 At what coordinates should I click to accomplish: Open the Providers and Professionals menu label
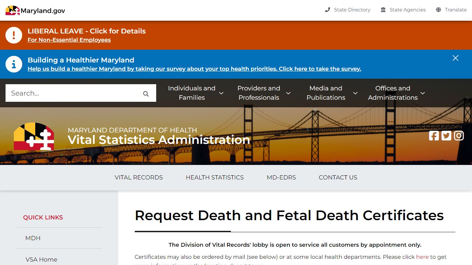tap(259, 93)
